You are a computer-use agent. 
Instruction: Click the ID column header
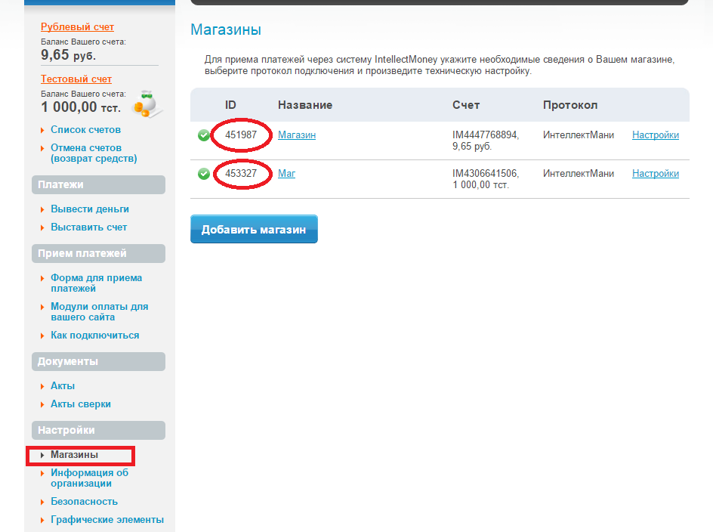tap(230, 105)
